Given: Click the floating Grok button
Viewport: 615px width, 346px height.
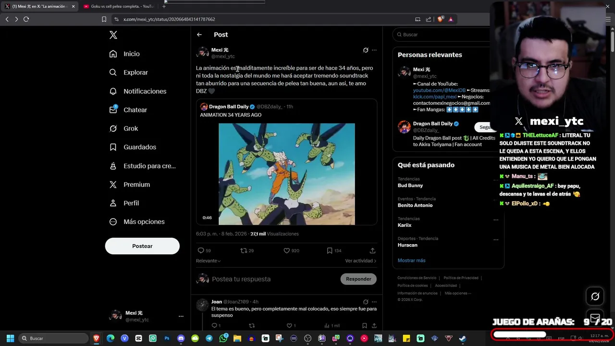Looking at the screenshot, I should (595, 297).
